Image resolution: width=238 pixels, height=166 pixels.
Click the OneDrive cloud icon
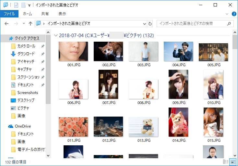point(11,126)
